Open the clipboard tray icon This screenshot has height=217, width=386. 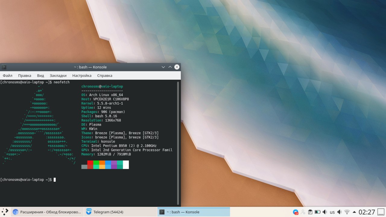pos(310,212)
